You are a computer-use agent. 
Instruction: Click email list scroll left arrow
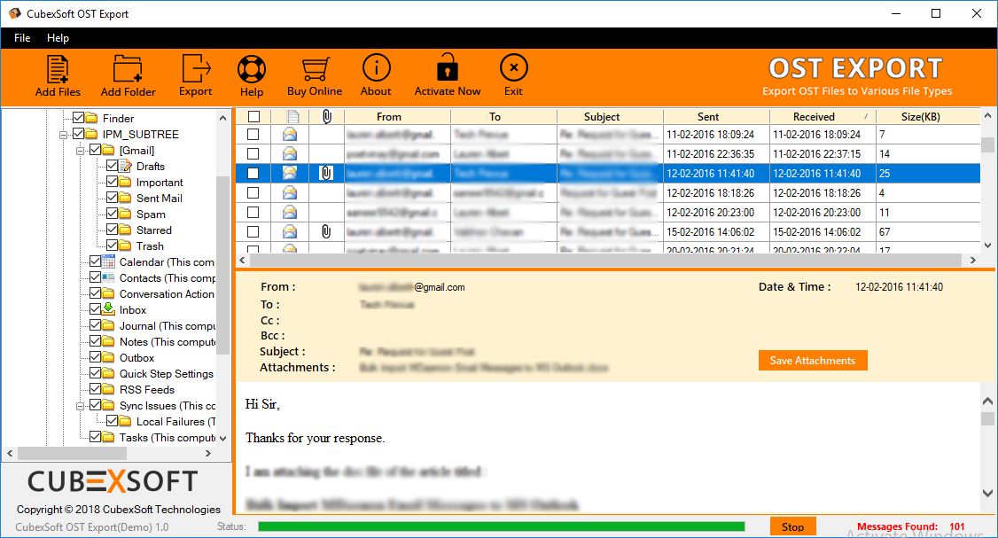(x=242, y=261)
